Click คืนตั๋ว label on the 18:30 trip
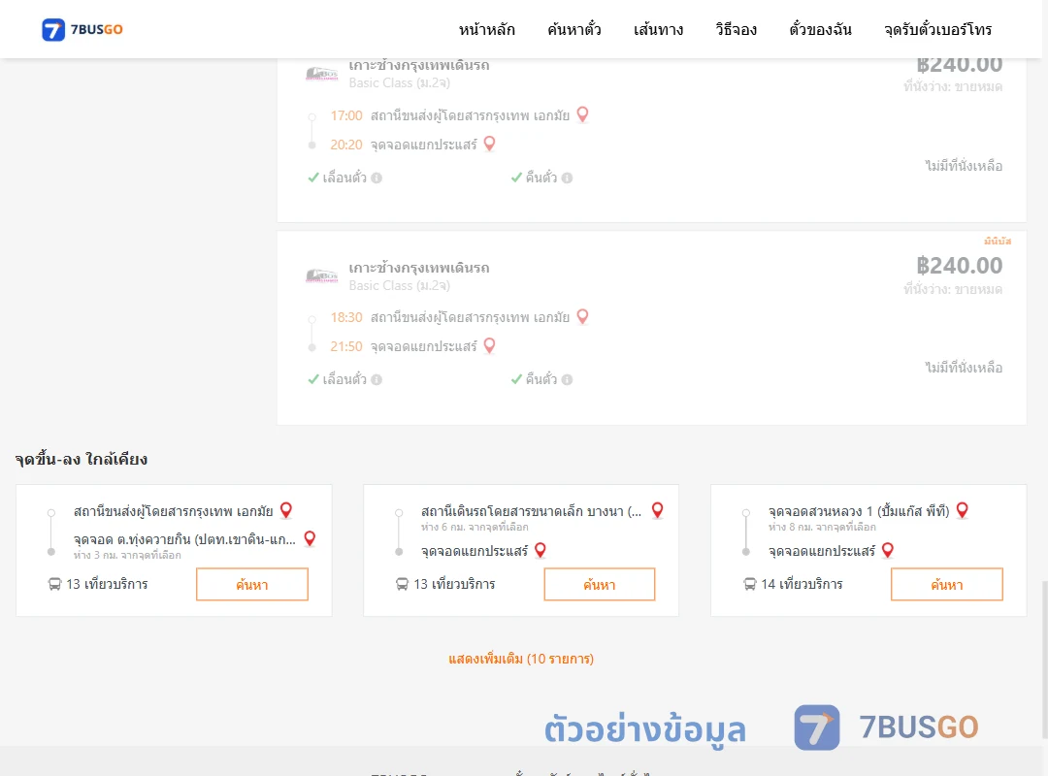Viewport: 1048px width, 776px height. point(540,379)
